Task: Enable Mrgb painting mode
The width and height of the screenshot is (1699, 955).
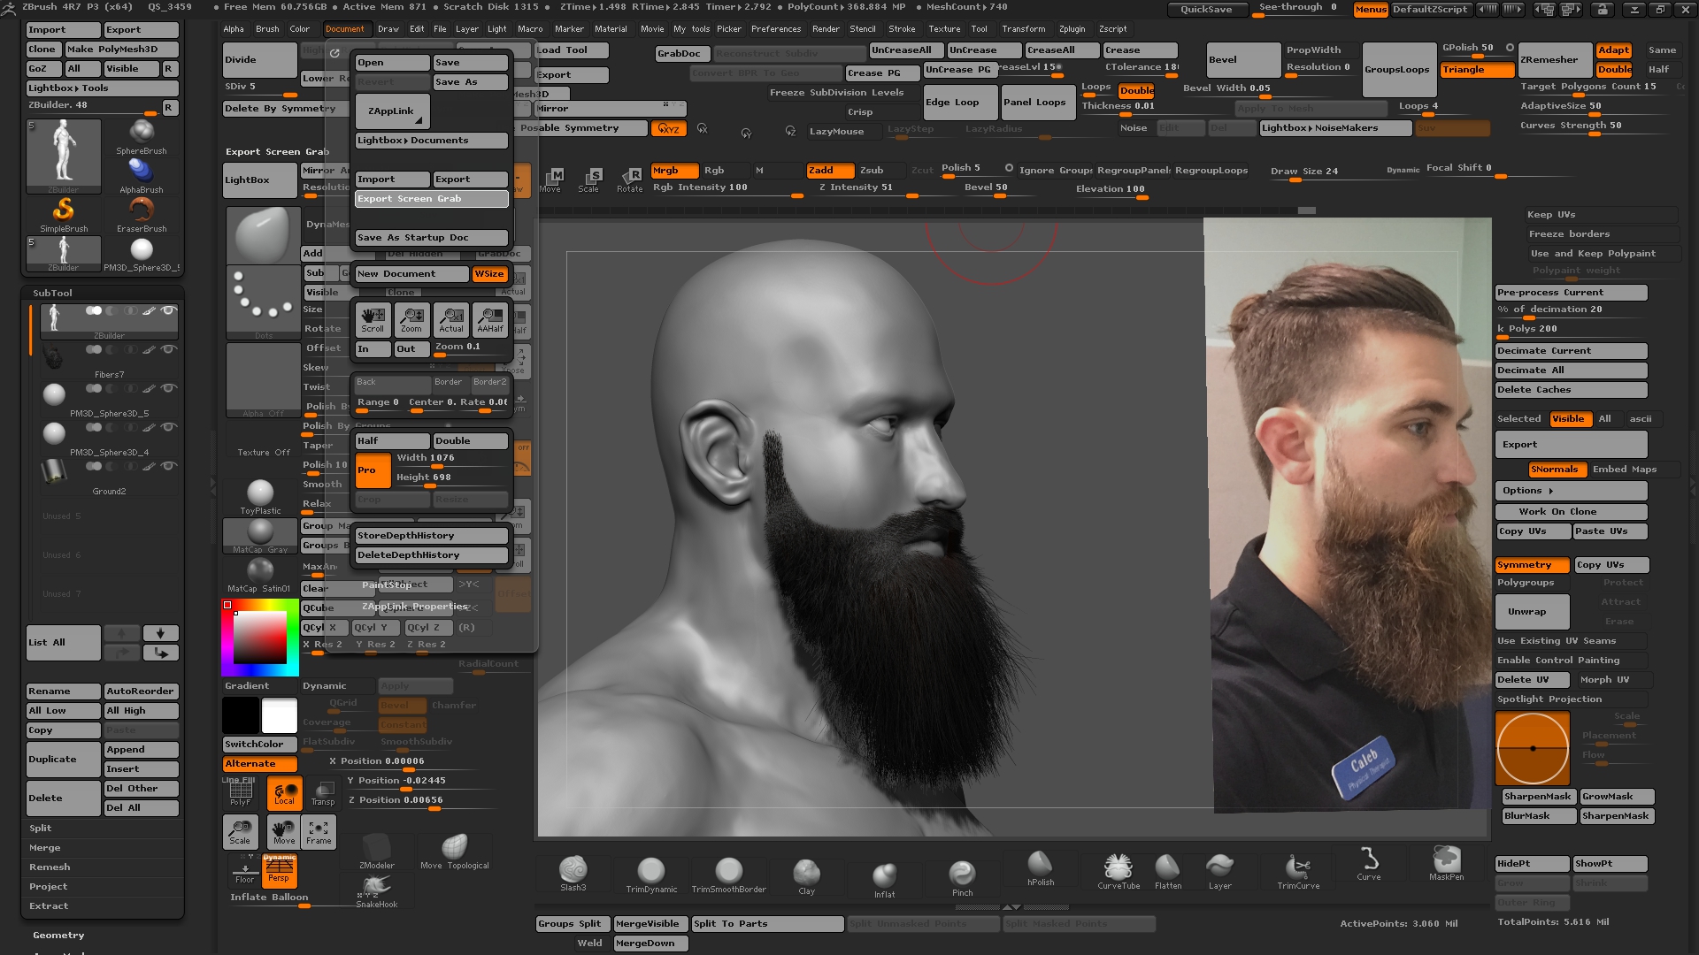Action: [673, 171]
